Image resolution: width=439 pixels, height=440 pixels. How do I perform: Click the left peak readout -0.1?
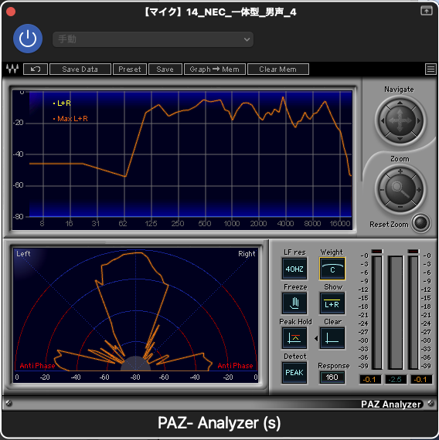point(370,379)
